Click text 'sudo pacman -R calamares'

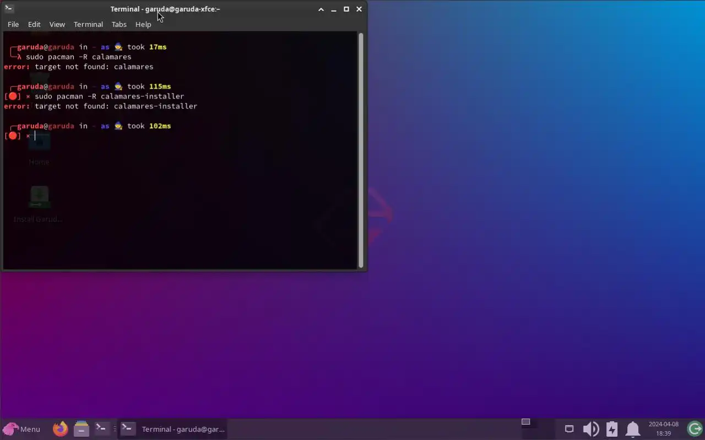point(79,57)
